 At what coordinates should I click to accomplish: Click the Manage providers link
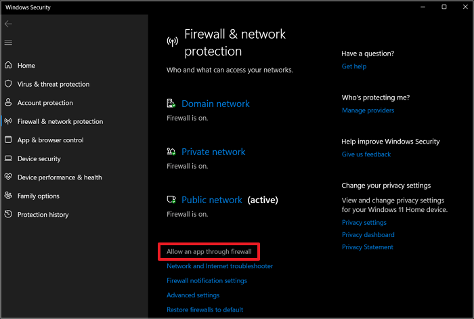click(368, 110)
